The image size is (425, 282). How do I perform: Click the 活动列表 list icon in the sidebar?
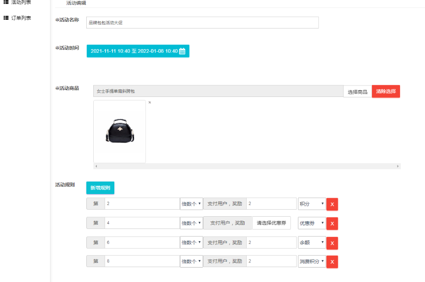[6, 2]
